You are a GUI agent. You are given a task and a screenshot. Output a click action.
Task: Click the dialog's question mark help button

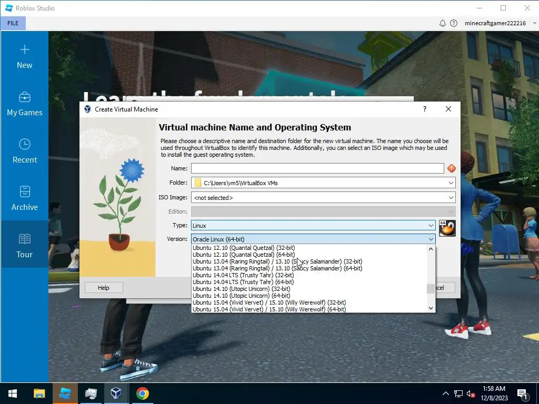pos(425,109)
